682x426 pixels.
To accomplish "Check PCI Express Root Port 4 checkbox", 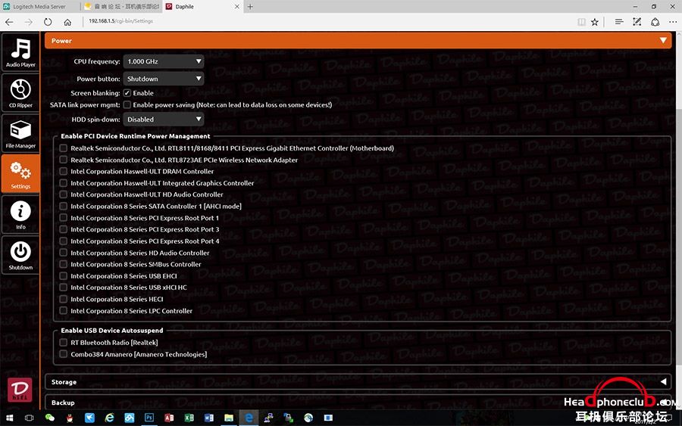I will pos(64,241).
